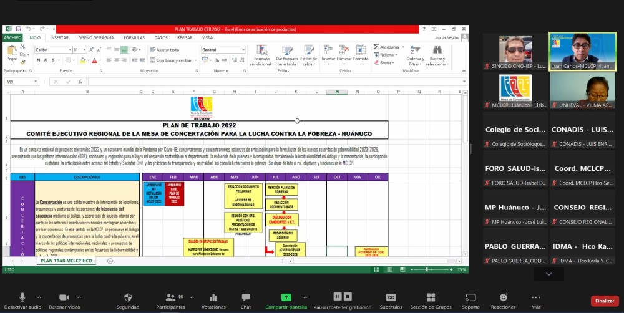Open the General number format dropdown

tap(222, 50)
